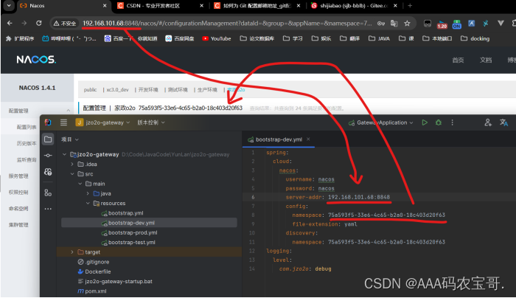Screen dimensions: 516x298
Task: Collapse 配置管理 sidebar menu
Action: [x=37, y=111]
